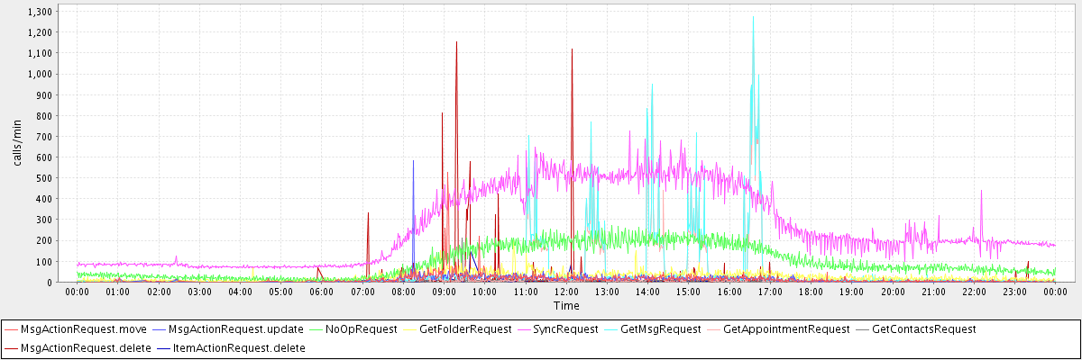Click the 22:00 time axis label

(x=974, y=292)
